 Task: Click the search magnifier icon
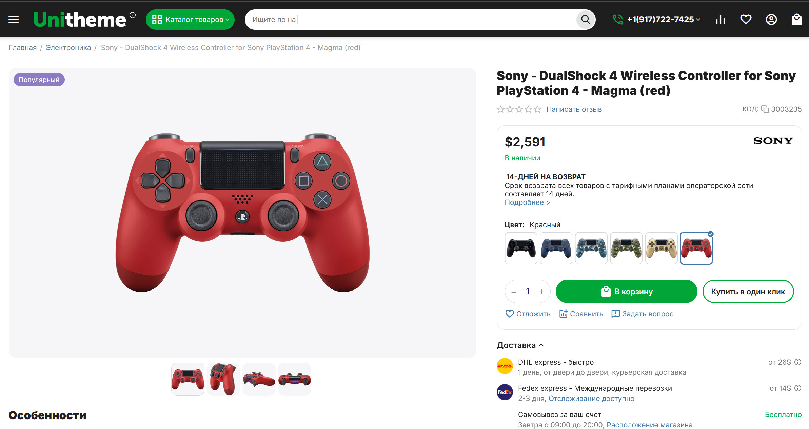(586, 20)
